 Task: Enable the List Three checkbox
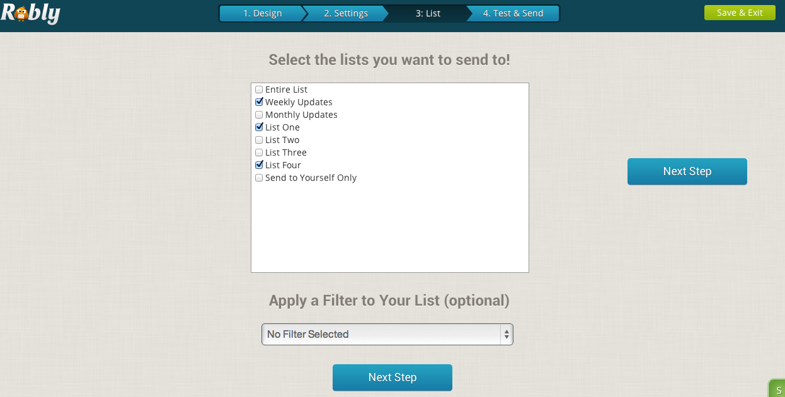259,152
